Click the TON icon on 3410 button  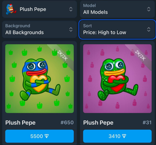point(124,136)
